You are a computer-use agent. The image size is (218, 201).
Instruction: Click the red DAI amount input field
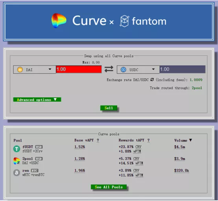[78, 69]
